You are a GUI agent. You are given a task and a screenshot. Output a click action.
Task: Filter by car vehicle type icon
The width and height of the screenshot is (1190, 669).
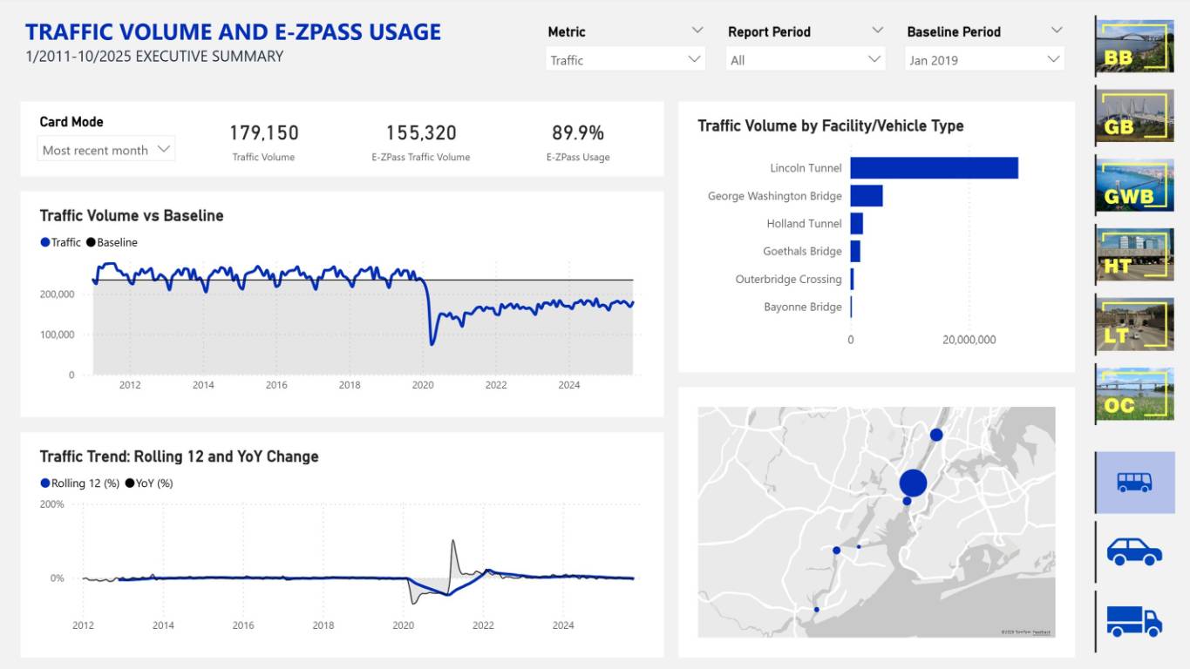tap(1134, 551)
